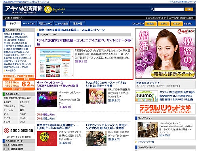Click the orange 82% power usage widget
This screenshot has width=198, height=151.
(19, 84)
